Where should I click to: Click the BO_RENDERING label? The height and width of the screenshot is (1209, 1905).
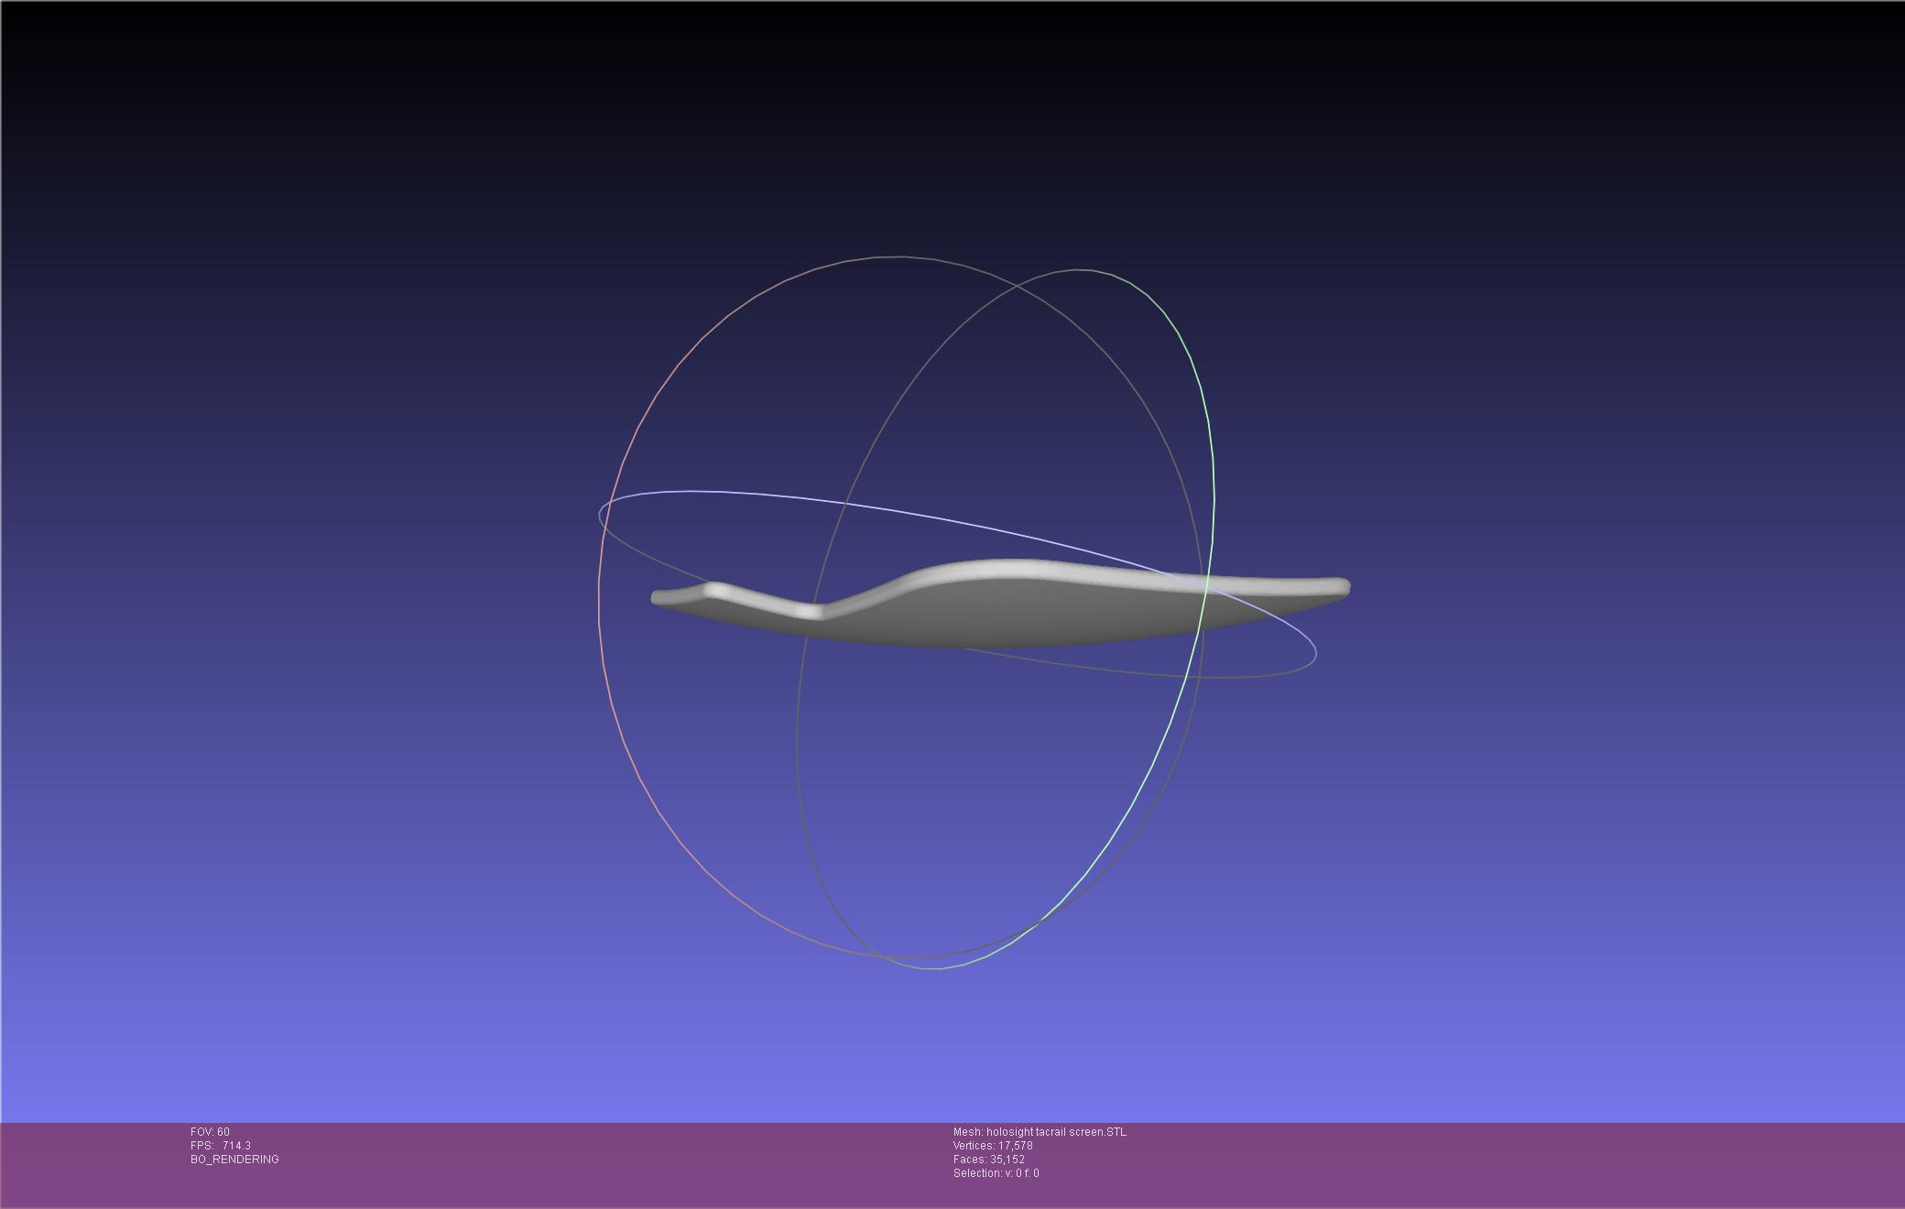click(234, 1160)
